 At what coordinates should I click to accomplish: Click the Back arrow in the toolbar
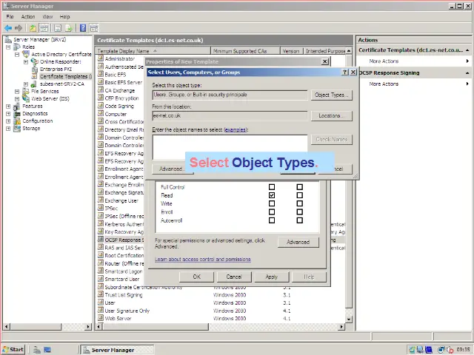(x=7, y=28)
